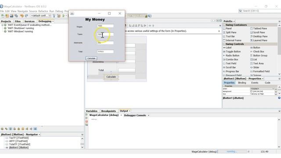Click the Clean and Build icon
The height and width of the screenshot is (158, 281).
point(59,16)
